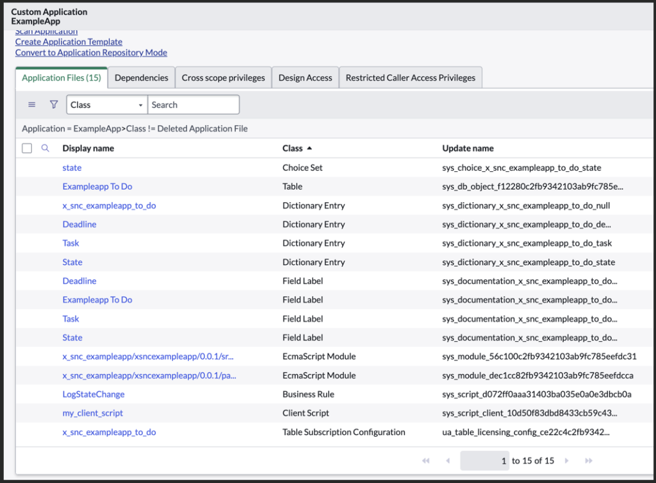
Task: Sort by the Class column header
Action: 293,148
